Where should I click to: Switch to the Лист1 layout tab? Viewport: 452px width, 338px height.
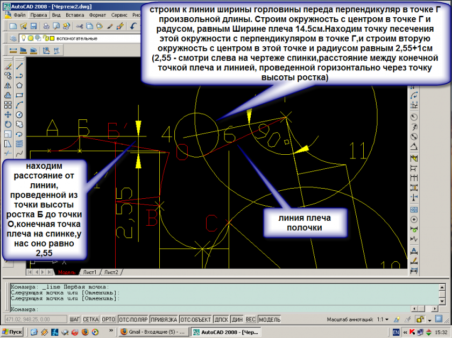point(90,271)
